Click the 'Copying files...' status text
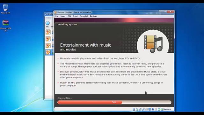Screen dimensions: 204x115 [x=65, y=98]
